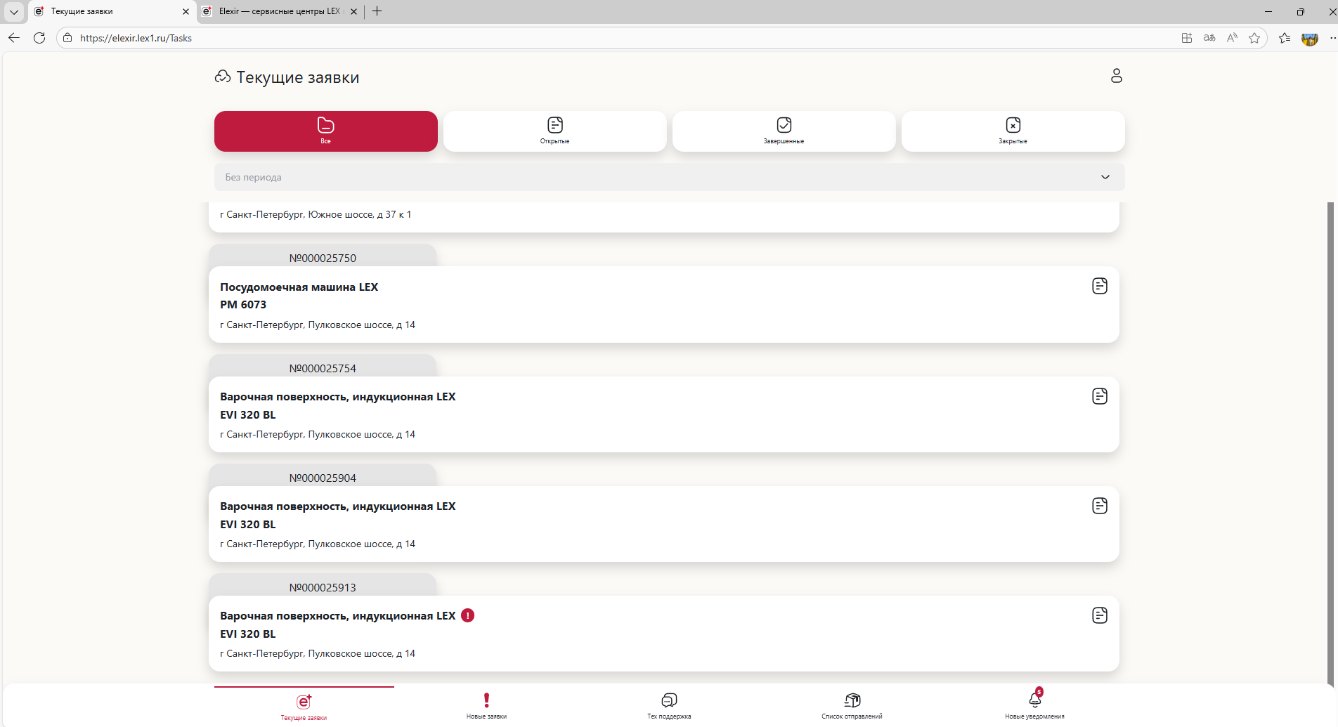
Task: Click the red alert badge on request №000025913
Action: [468, 615]
